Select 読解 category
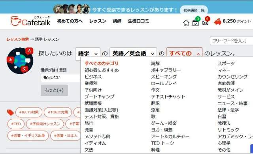Image resolution: width=253 pixels, height=154 pixels. 155,64
